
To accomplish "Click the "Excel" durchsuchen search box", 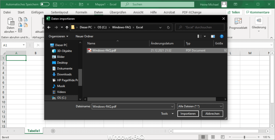I will click(200, 27).
